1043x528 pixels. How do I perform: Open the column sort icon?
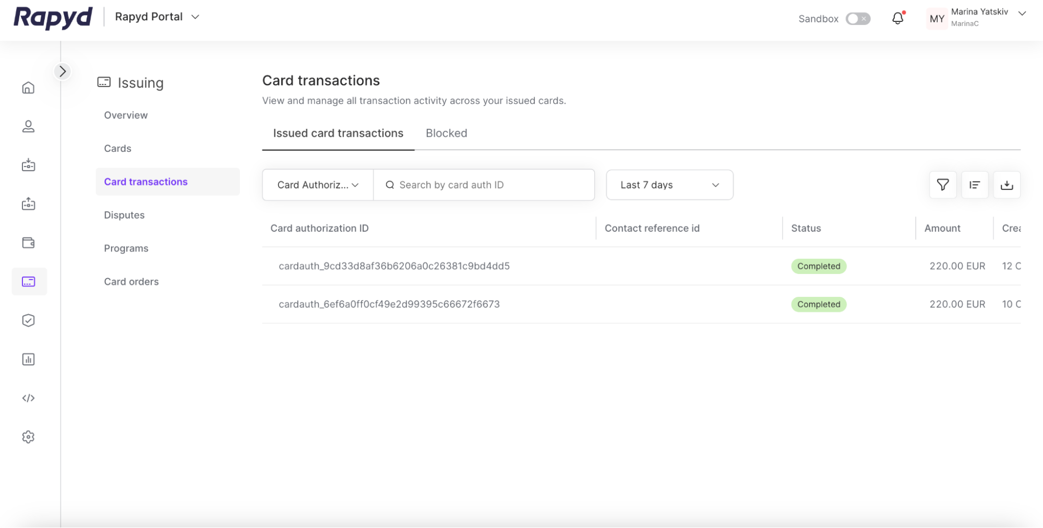click(x=974, y=185)
